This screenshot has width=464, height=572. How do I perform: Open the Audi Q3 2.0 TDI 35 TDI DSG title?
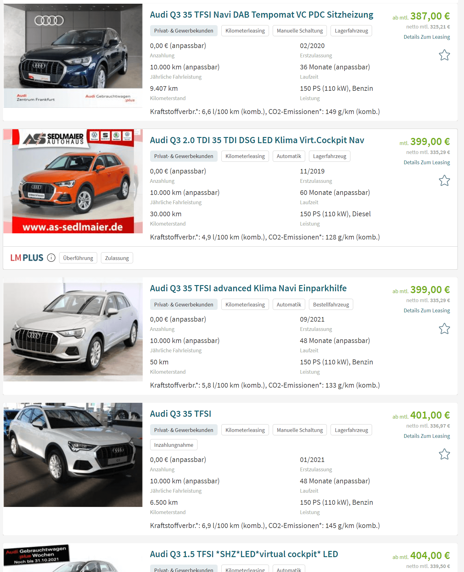coord(257,140)
